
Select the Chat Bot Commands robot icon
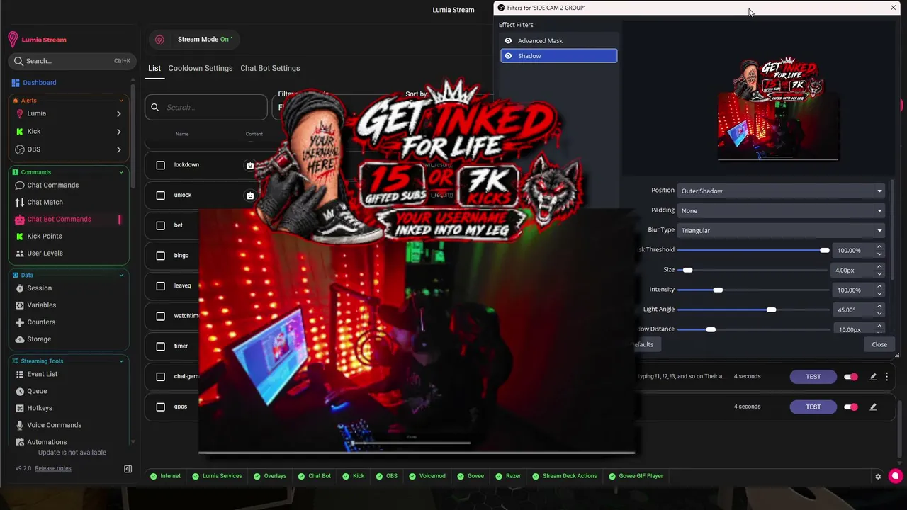coord(20,220)
